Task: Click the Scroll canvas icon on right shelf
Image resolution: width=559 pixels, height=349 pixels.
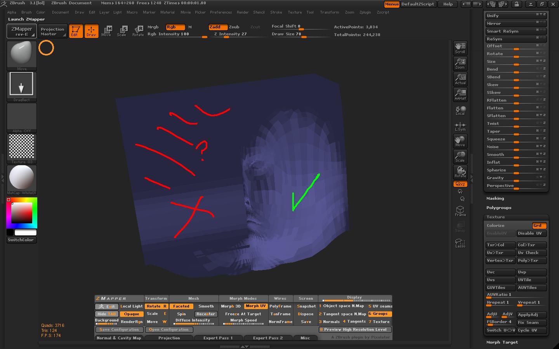Action: tap(460, 48)
